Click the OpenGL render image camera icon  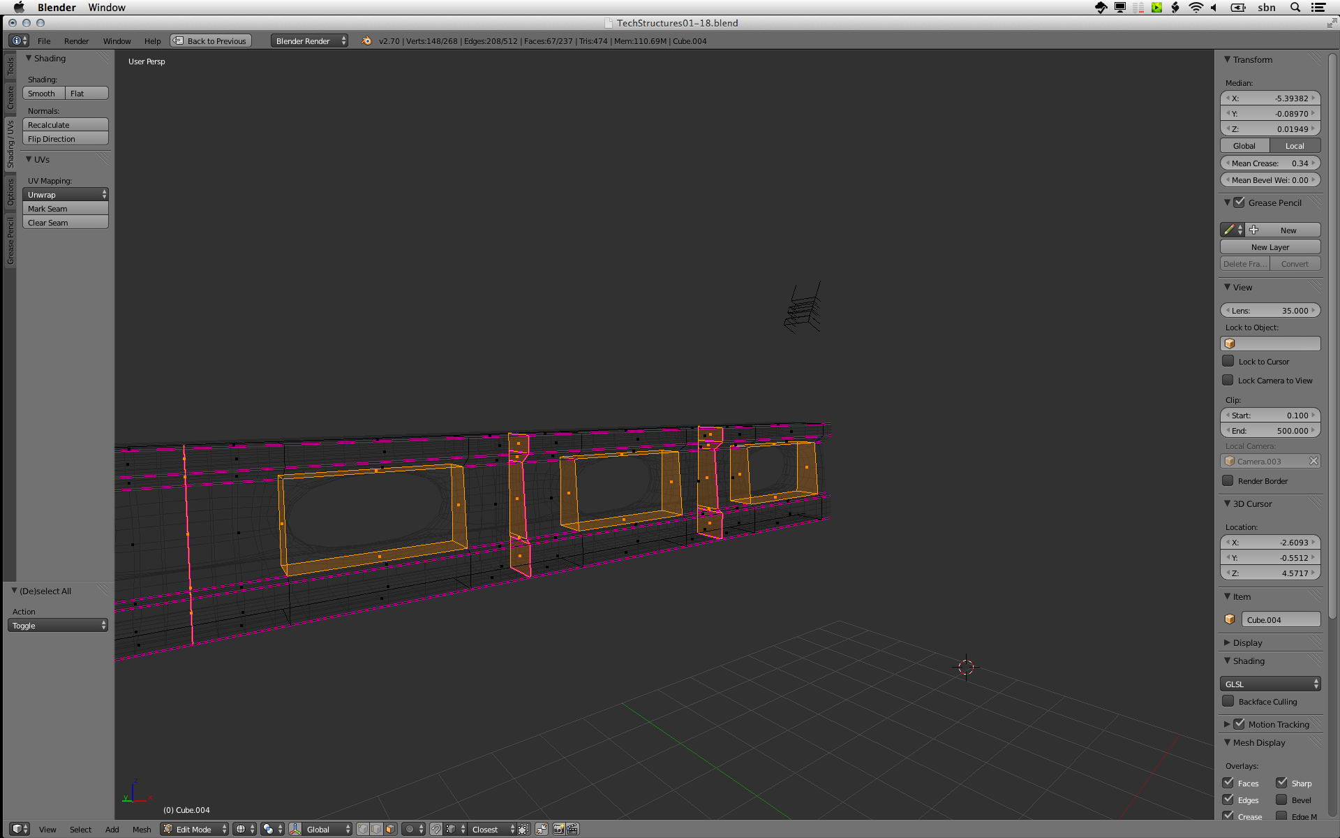559,829
